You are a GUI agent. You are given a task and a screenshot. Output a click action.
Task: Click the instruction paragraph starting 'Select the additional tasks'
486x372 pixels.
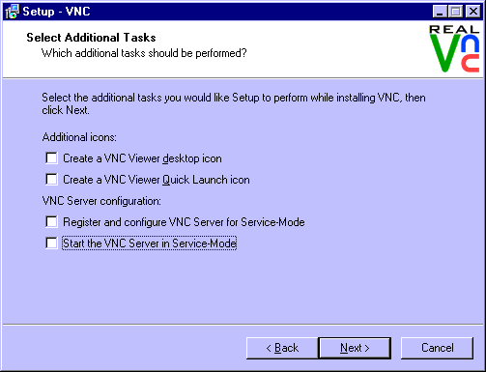point(234,103)
